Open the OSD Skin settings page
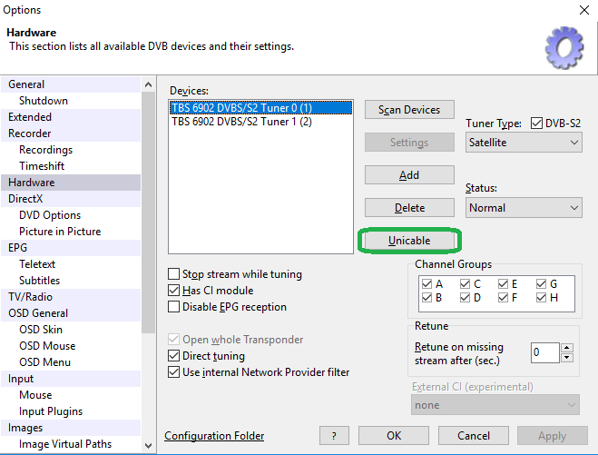This screenshot has width=598, height=455. coord(41,330)
